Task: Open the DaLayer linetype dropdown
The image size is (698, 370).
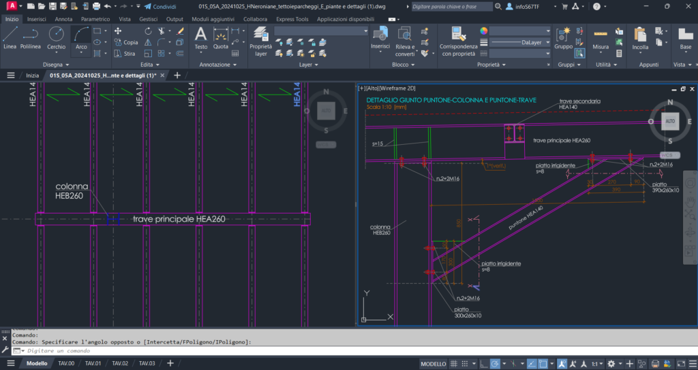Action: tap(520, 42)
